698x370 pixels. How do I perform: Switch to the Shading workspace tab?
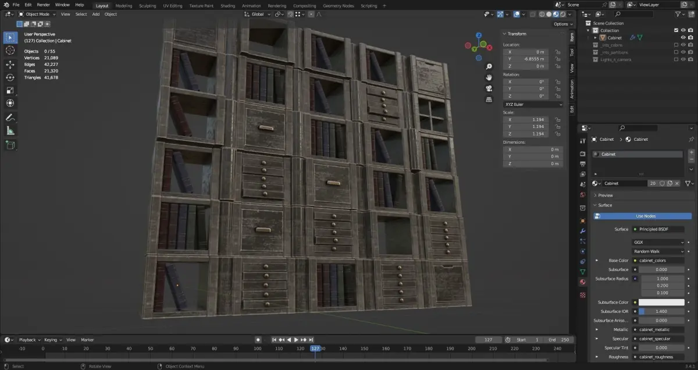click(227, 5)
